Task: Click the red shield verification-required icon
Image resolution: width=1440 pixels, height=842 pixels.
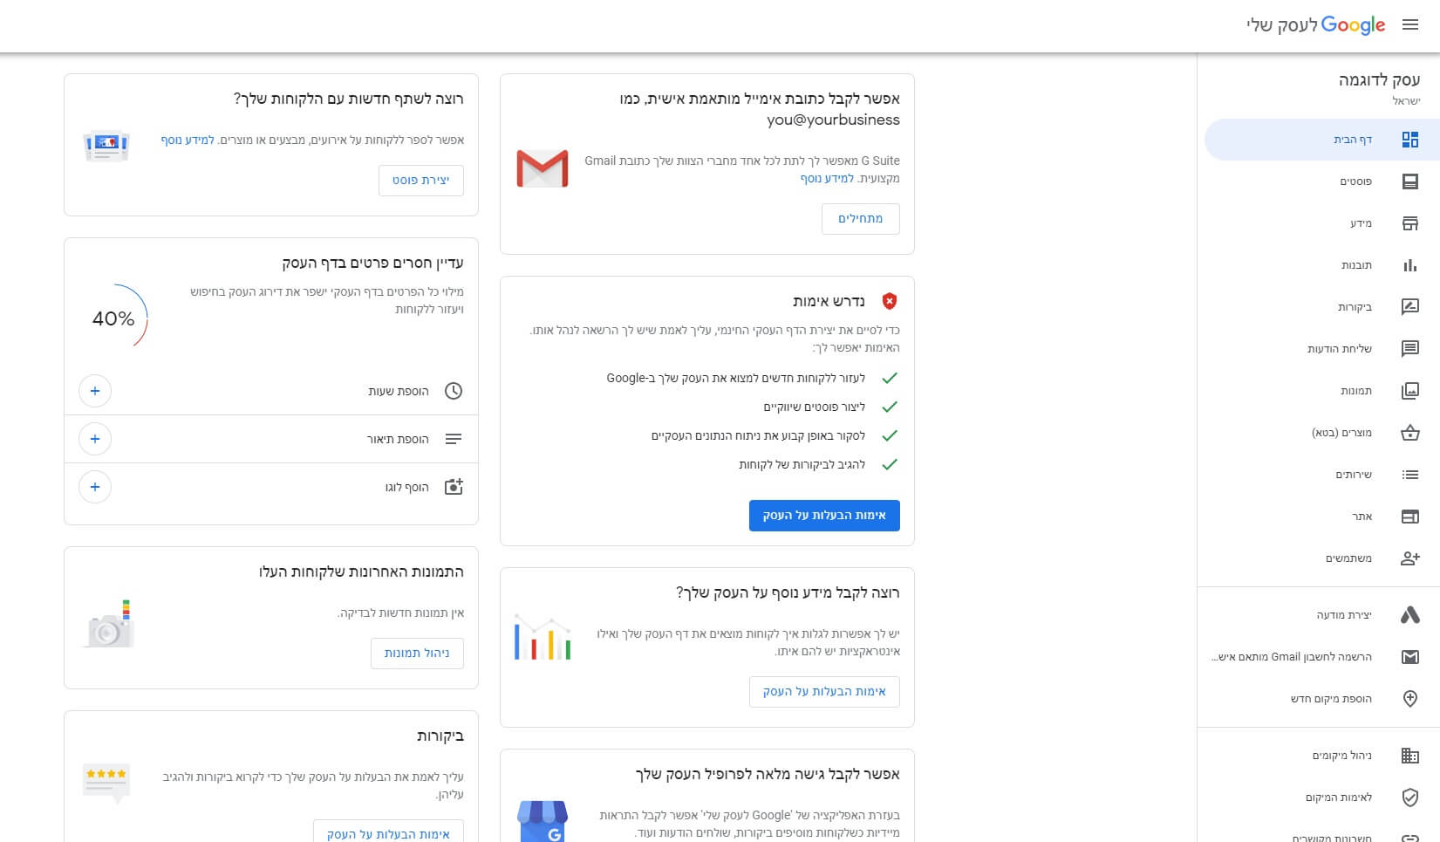Action: (890, 301)
